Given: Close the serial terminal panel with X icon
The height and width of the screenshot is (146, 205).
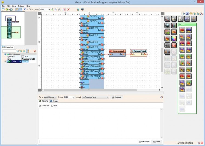Looking at the screenshot, I should point(162,97).
